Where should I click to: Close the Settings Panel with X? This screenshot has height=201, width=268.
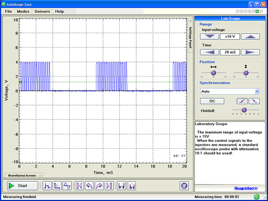click(191, 21)
